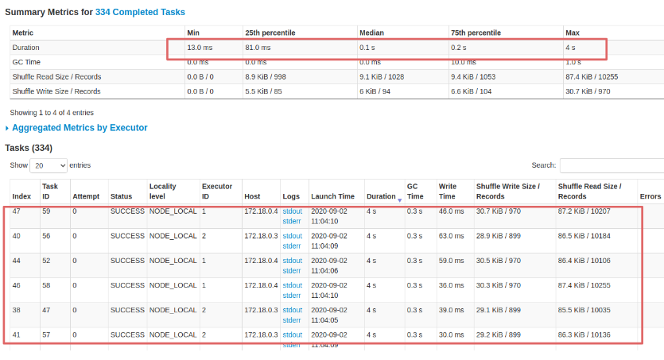
Task: Open stdout log for task ID 58
Action: (x=292, y=285)
